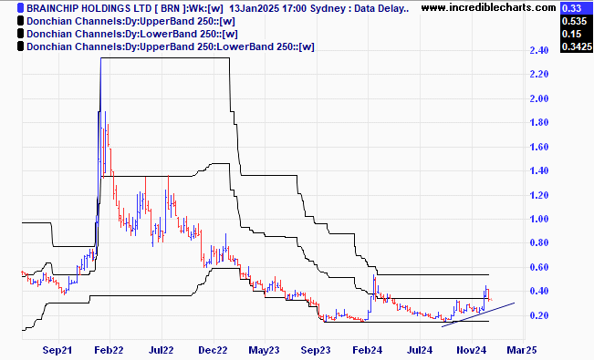Click the 0.40 price axis label
The height and width of the screenshot is (360, 594).
click(x=539, y=291)
